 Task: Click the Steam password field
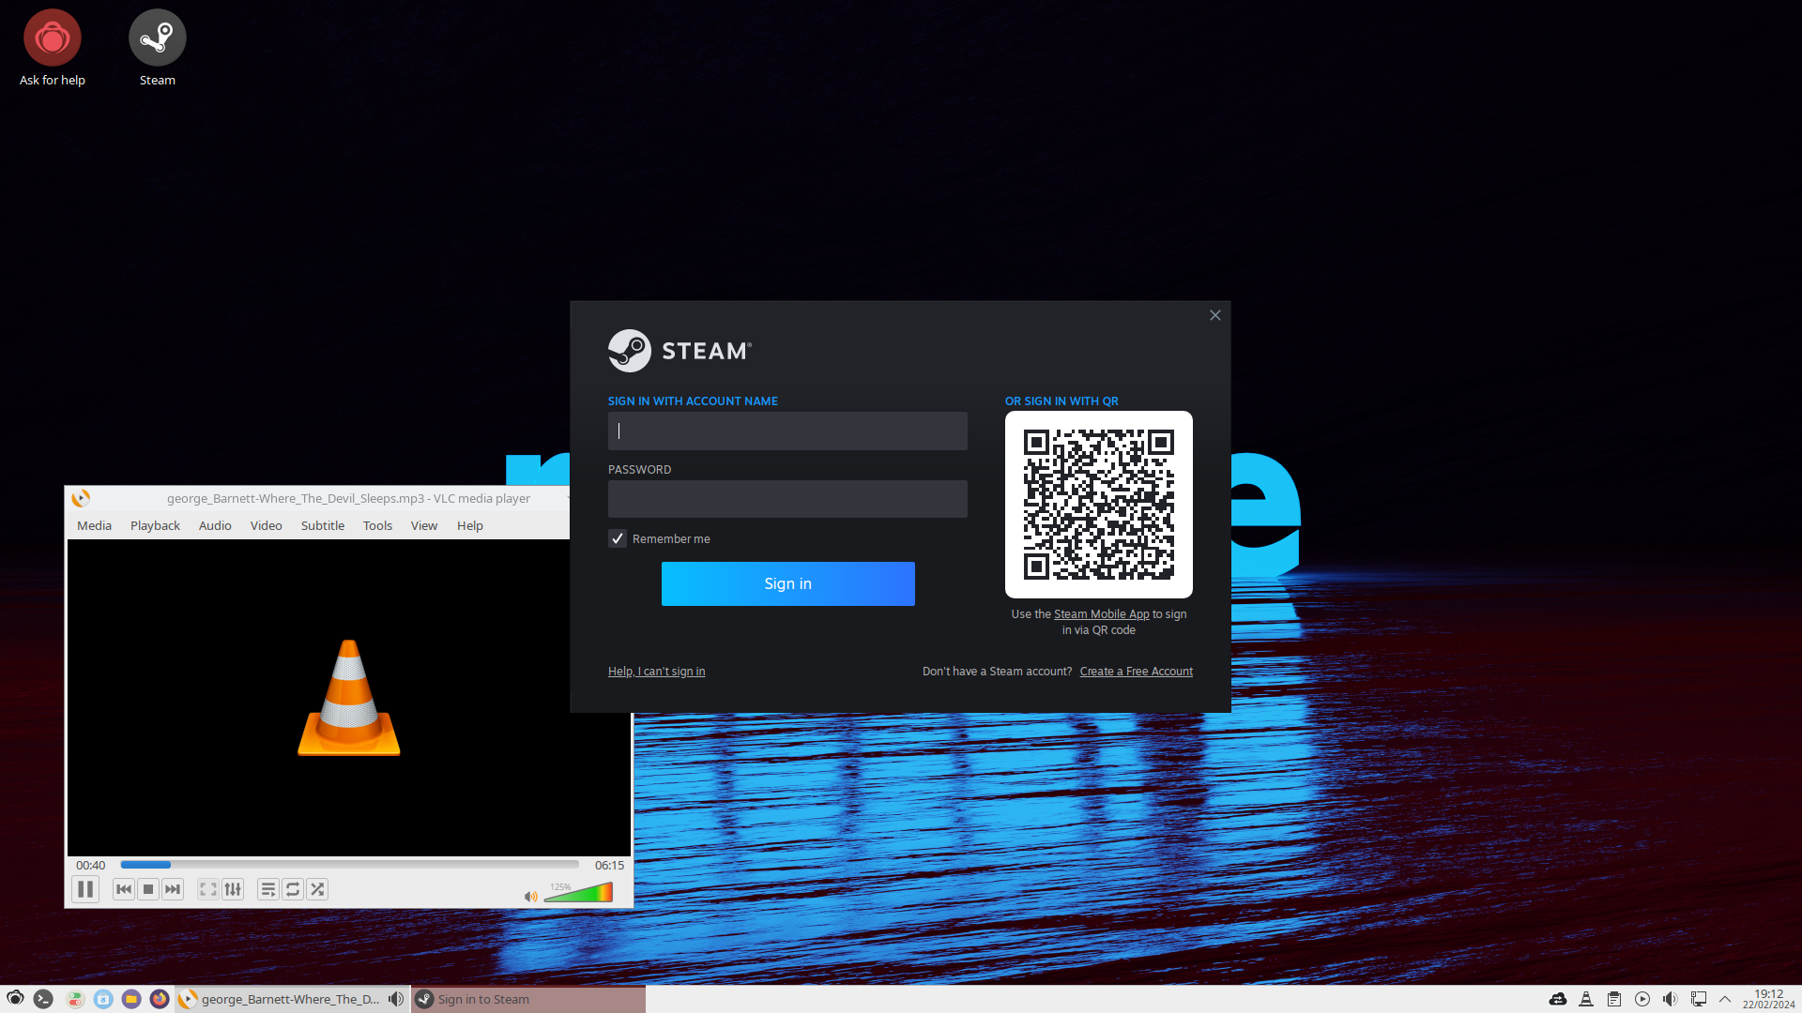pyautogui.click(x=787, y=499)
